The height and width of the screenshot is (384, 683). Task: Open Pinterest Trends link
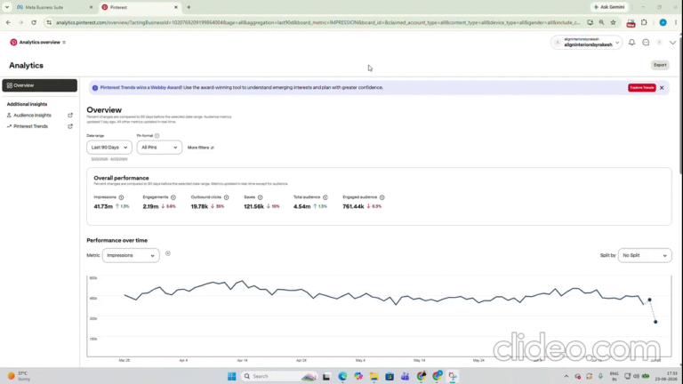pyautogui.click(x=30, y=126)
